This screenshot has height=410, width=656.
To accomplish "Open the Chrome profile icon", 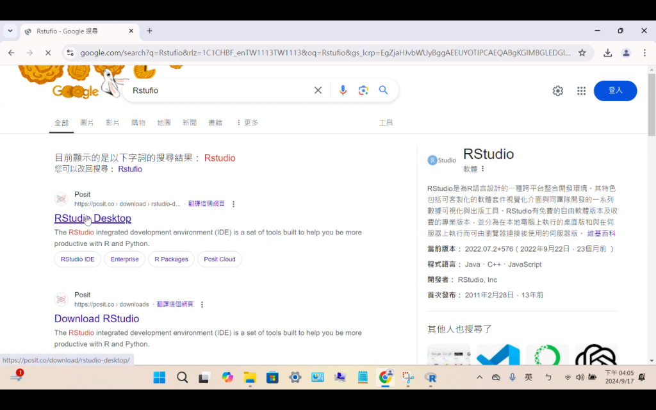I will (x=626, y=53).
